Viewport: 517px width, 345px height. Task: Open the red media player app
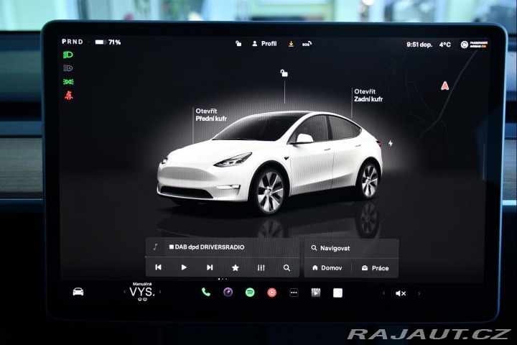[271, 293]
